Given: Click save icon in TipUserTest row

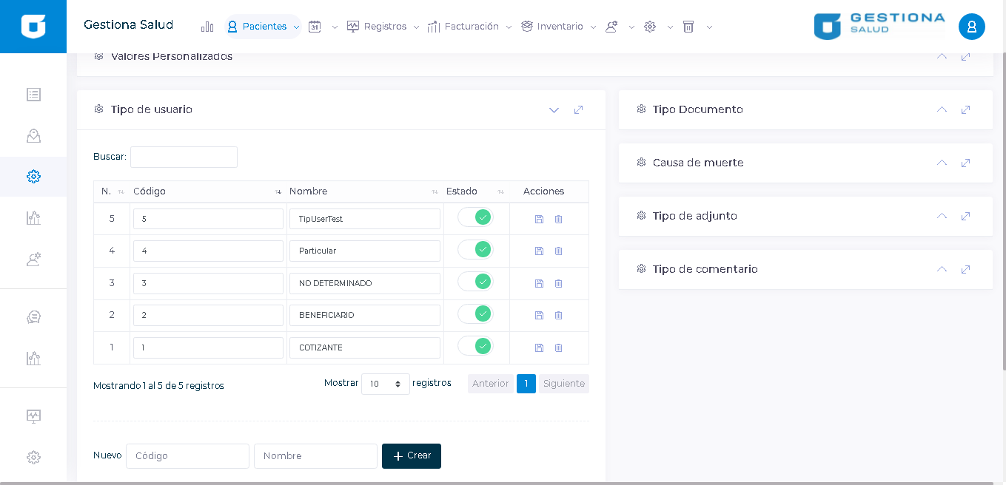Looking at the screenshot, I should pyautogui.click(x=539, y=219).
